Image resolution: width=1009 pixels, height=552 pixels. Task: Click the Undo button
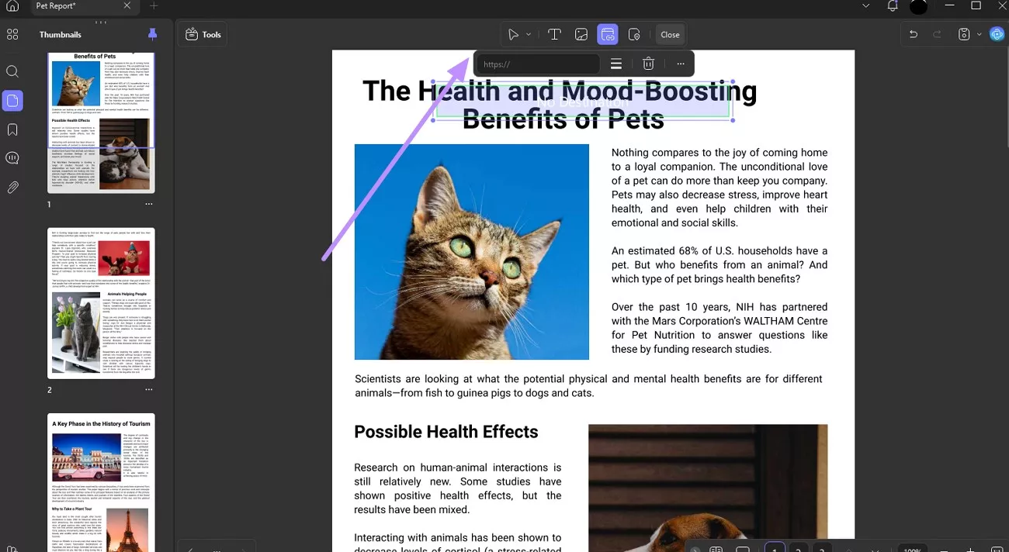(914, 34)
